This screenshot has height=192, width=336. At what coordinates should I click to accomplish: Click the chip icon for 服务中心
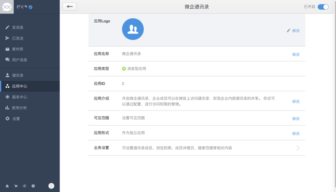tap(7, 97)
